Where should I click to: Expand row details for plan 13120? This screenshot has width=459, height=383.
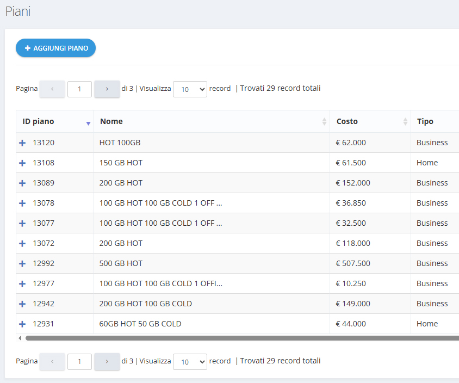coord(22,143)
